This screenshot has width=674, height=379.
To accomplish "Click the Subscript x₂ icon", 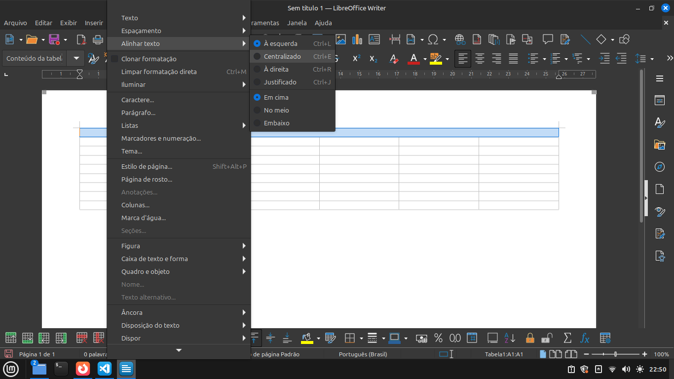I will [x=374, y=59].
